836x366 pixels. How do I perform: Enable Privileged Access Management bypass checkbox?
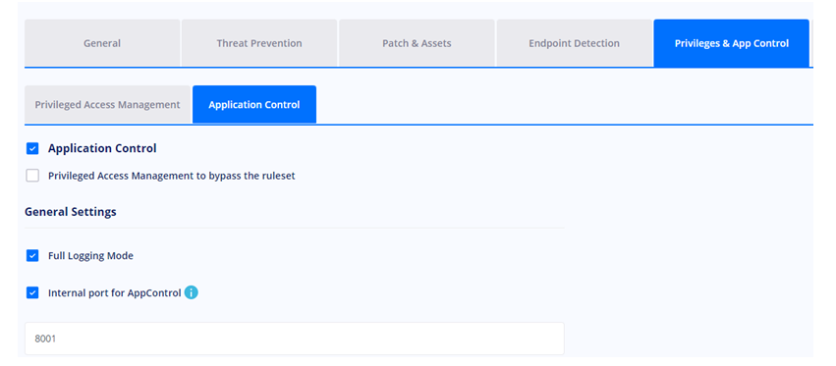[x=32, y=176]
